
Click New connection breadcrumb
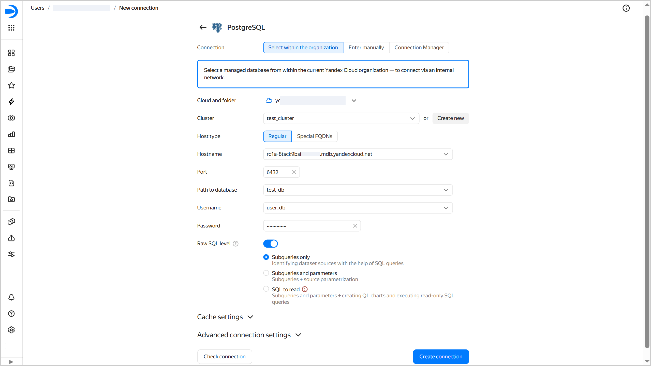coord(139,8)
